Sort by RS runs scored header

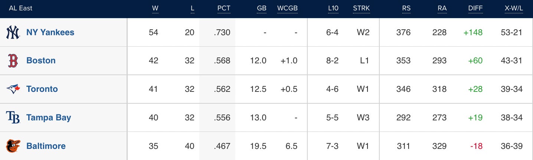pos(406,8)
